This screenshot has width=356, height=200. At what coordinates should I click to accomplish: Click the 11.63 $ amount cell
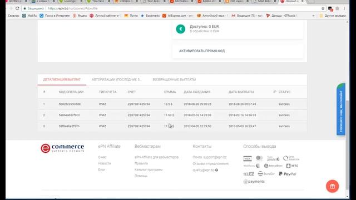(x=169, y=115)
